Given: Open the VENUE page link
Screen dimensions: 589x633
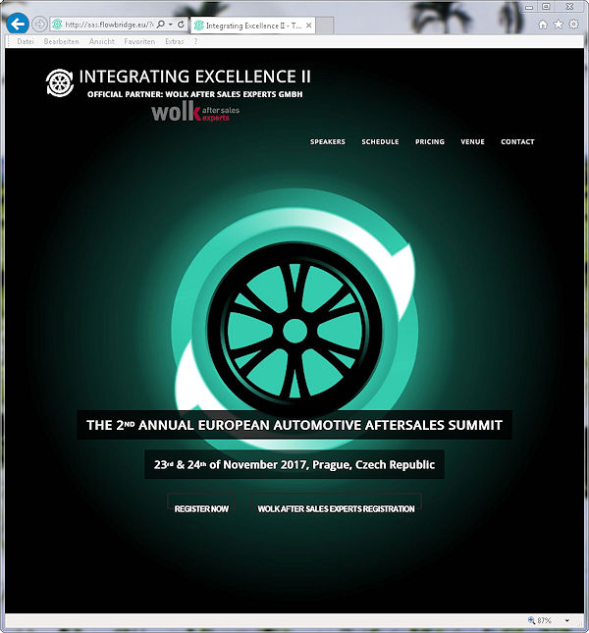Looking at the screenshot, I should (x=472, y=141).
